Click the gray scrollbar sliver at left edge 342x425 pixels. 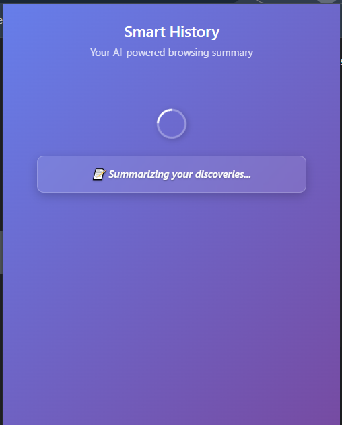[1, 252]
